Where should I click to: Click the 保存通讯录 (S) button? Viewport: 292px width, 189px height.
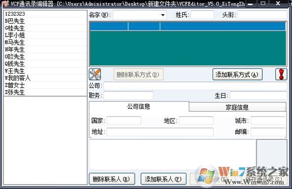[264, 179]
